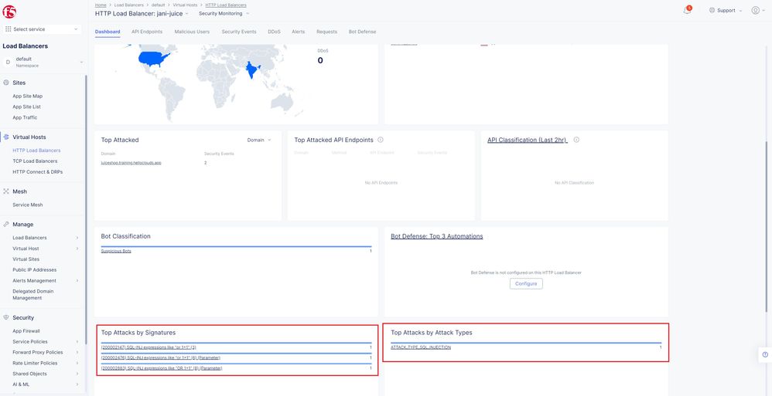Open the Domain dropdown in Top Attacked
Screen dimensions: 772x396
(x=259, y=140)
